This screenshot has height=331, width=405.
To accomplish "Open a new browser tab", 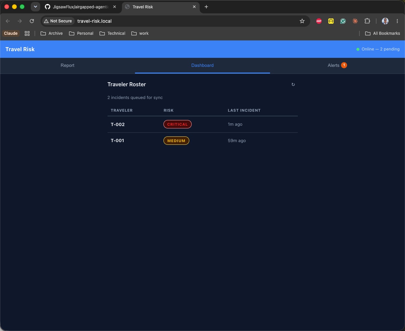I will (206, 7).
